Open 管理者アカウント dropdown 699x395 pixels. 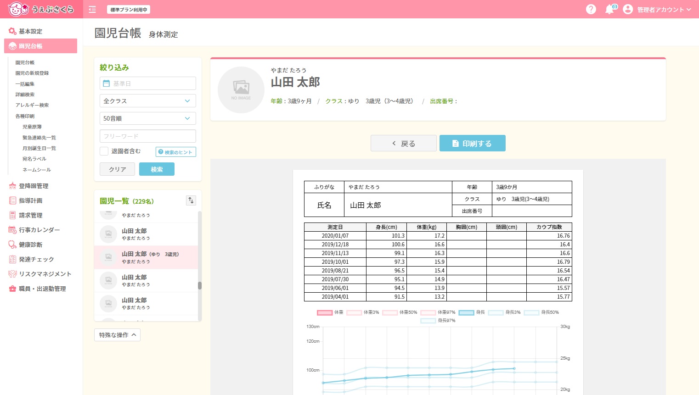(x=664, y=10)
